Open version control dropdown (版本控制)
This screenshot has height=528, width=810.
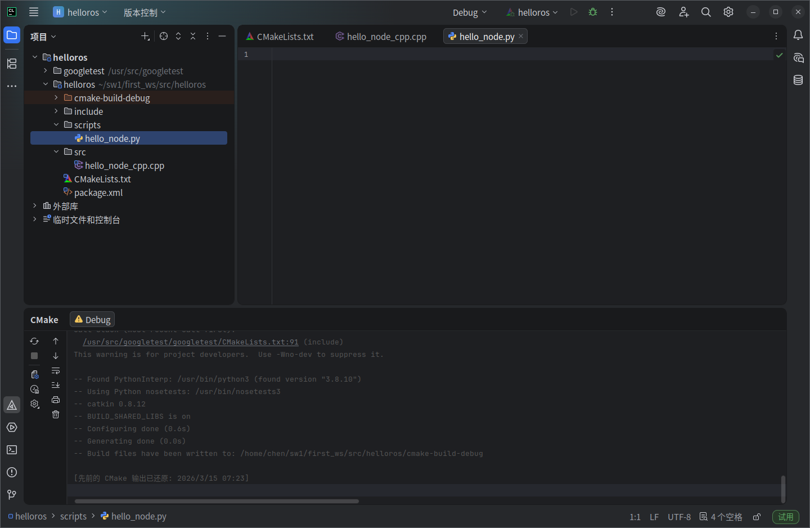click(x=145, y=12)
